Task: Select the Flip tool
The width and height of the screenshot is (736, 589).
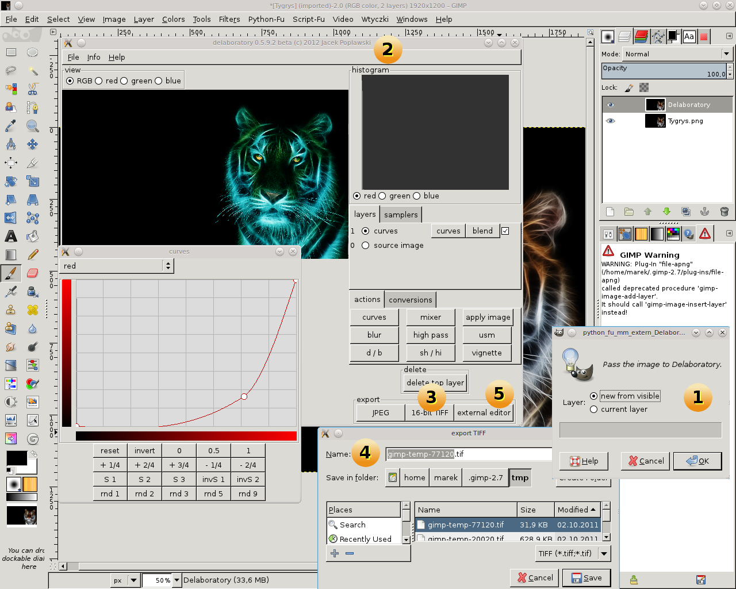Action: pos(11,218)
